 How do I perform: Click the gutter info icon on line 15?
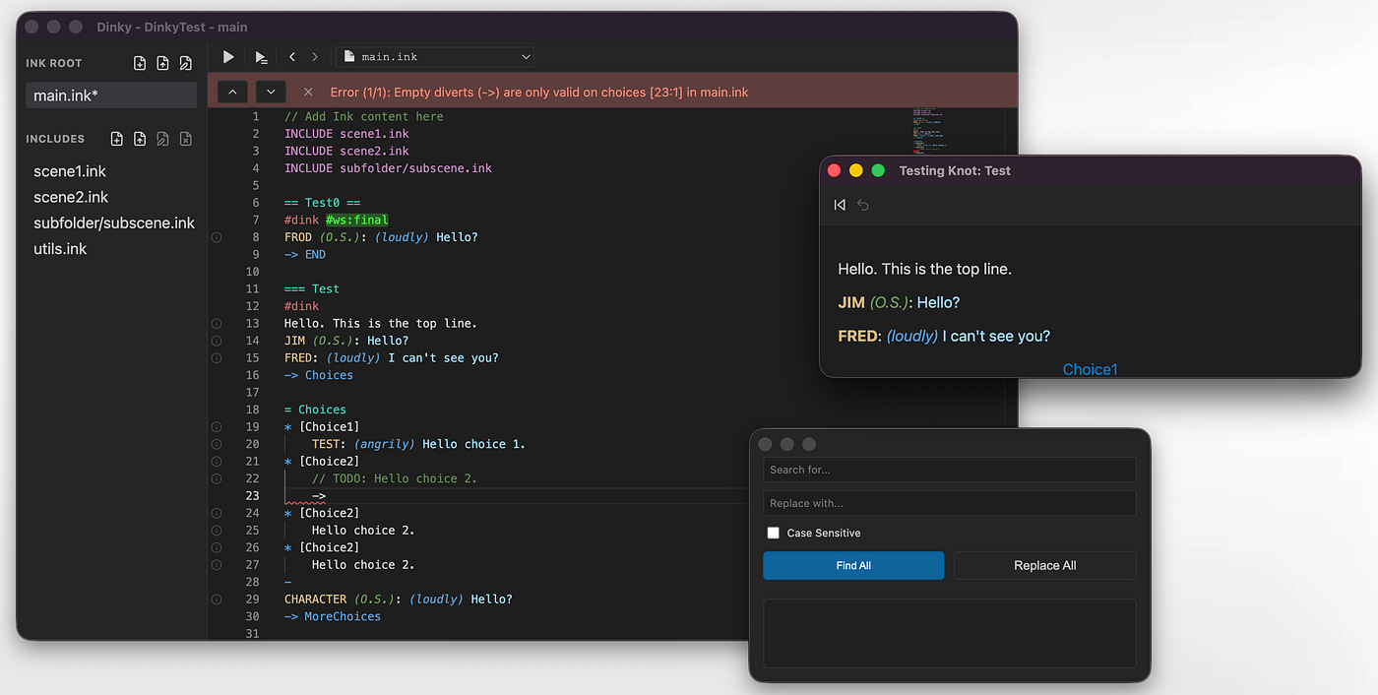(x=217, y=357)
